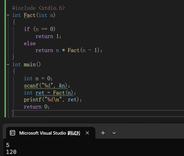Click the console icon in terminal tab
Image resolution: width=184 pixels, height=156 pixels.
click(12, 133)
